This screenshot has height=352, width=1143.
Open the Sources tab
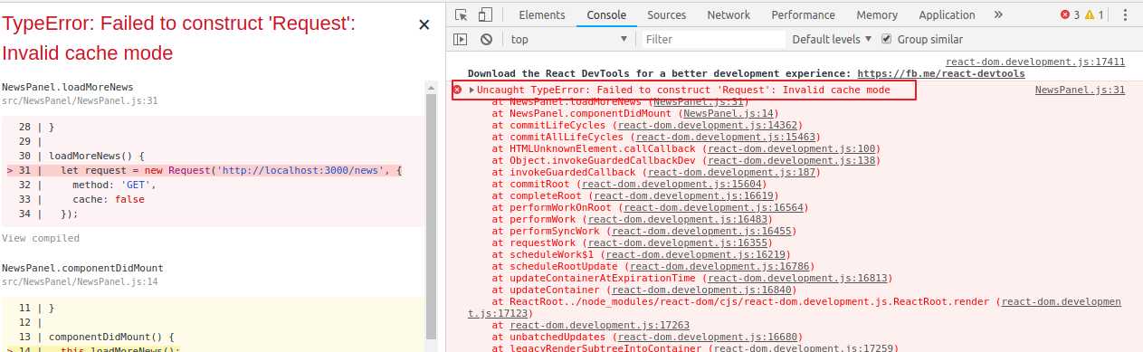667,14
